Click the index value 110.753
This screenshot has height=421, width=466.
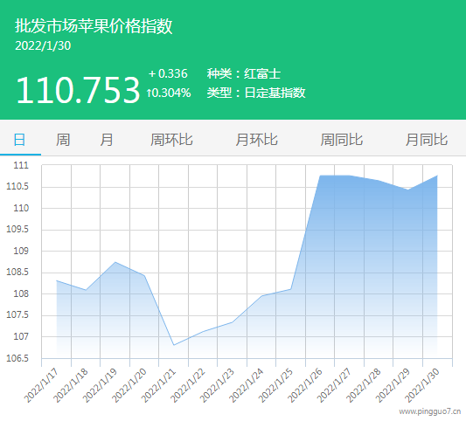78,90
